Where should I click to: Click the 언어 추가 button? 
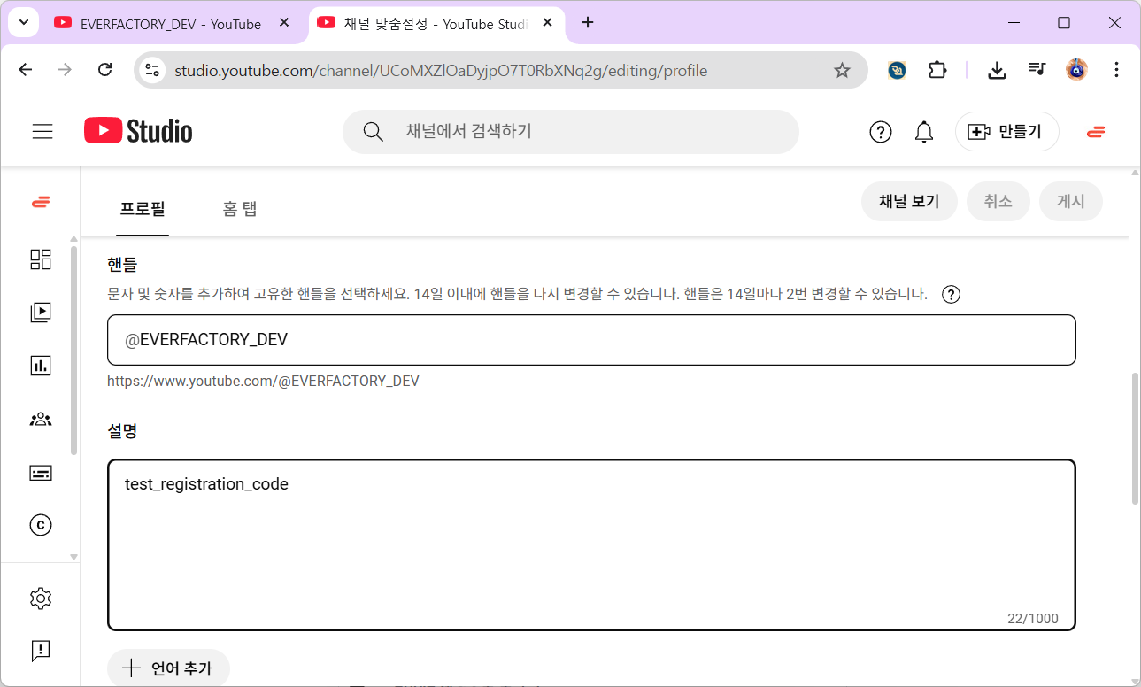(x=168, y=668)
